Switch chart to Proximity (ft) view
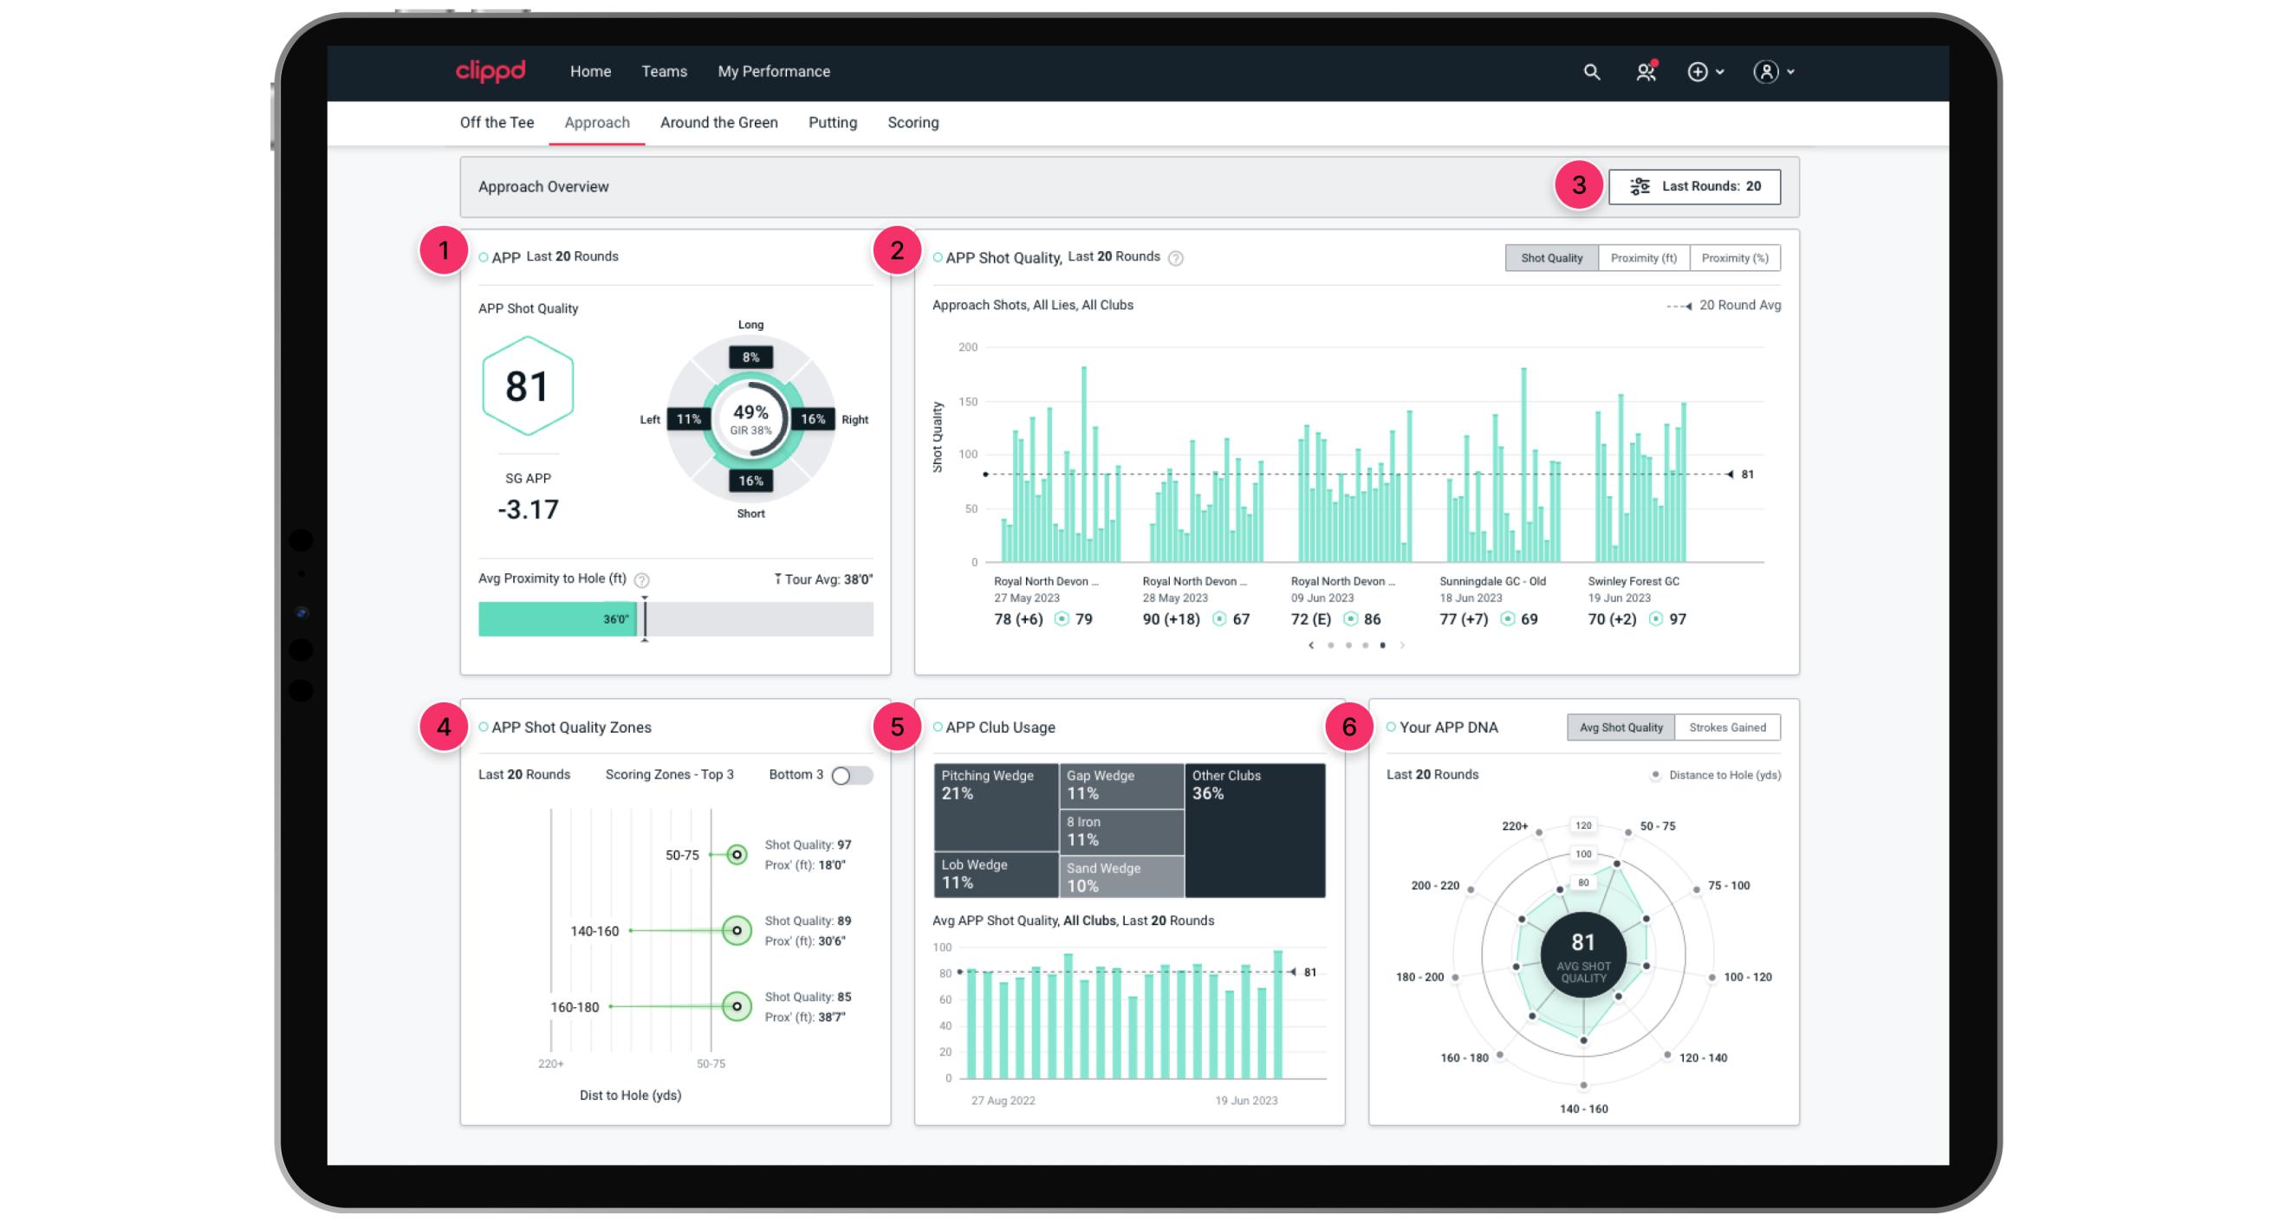The height and width of the screenshot is (1222, 2273). tap(1643, 258)
